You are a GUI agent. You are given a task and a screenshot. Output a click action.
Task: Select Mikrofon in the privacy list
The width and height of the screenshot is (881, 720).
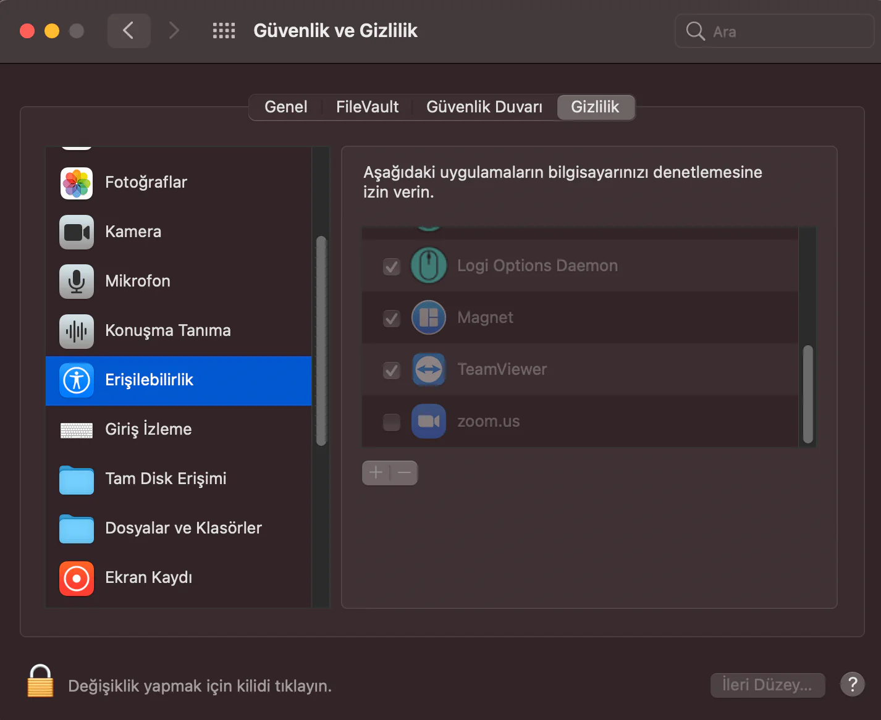[x=179, y=282]
